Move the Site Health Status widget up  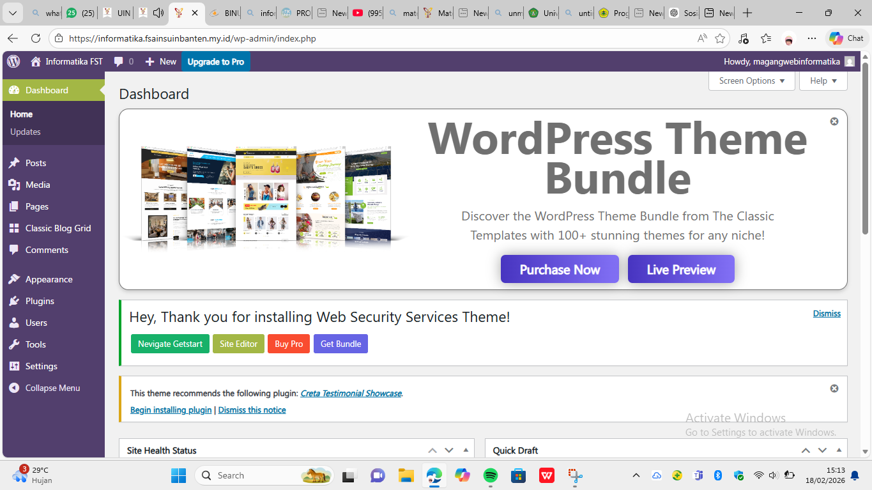click(x=432, y=450)
